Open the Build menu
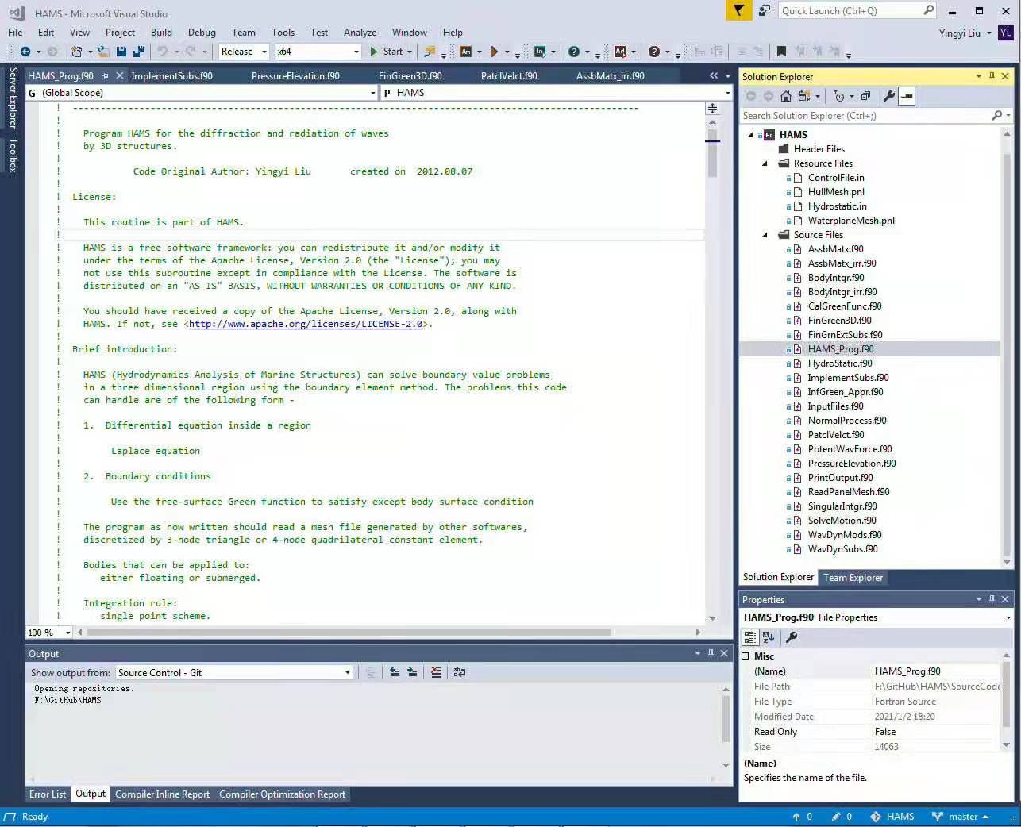Viewport: 1021px width, 827px height. click(x=161, y=33)
